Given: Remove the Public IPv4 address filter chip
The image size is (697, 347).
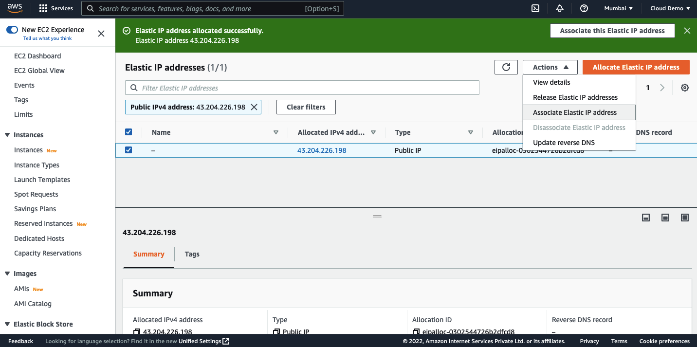Looking at the screenshot, I should [x=254, y=107].
